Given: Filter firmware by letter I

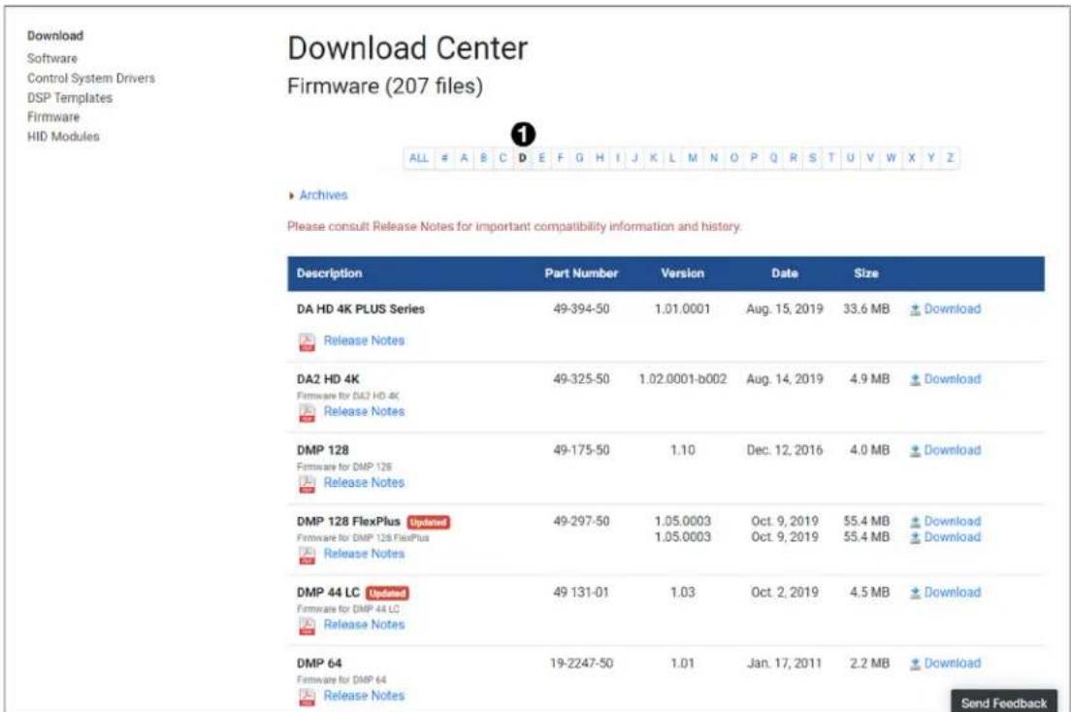Looking at the screenshot, I should click(x=617, y=158).
